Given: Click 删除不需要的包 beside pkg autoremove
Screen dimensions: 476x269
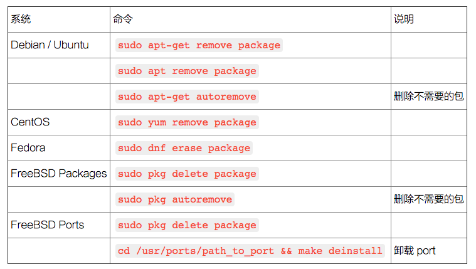Looking at the screenshot, I should tap(429, 199).
